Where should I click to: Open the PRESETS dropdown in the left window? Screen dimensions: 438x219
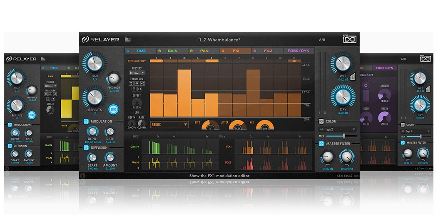pos(50,86)
